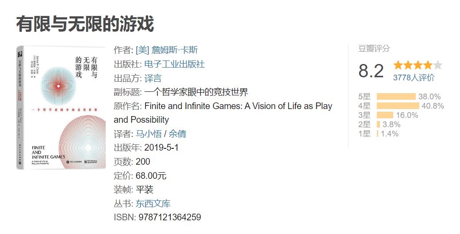Open series link 东西文库
Viewport: 460px width, 234px height.
[x=153, y=204]
